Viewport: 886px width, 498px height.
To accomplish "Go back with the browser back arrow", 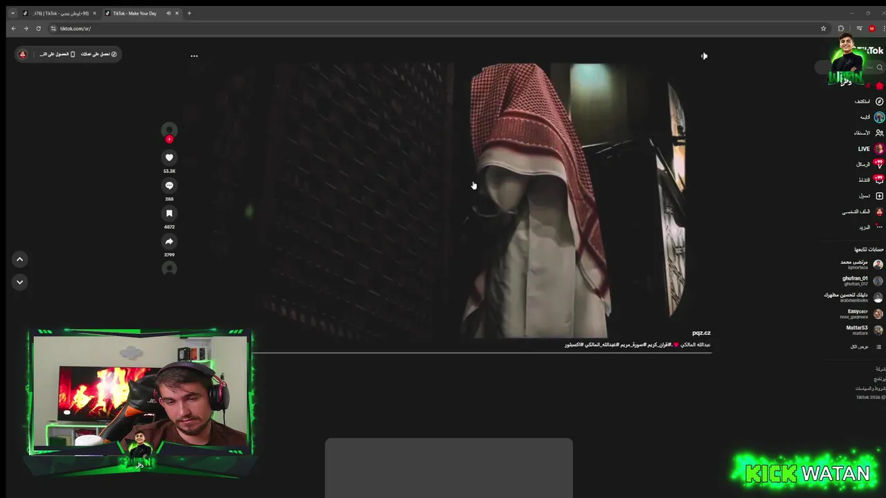I will coord(13,28).
